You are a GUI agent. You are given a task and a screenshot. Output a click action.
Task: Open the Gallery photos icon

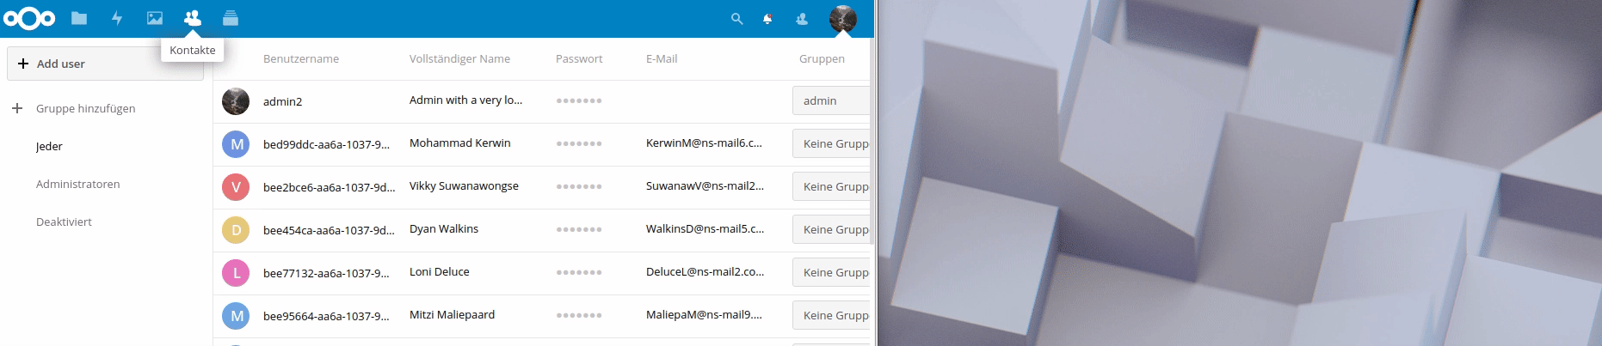[x=155, y=18]
